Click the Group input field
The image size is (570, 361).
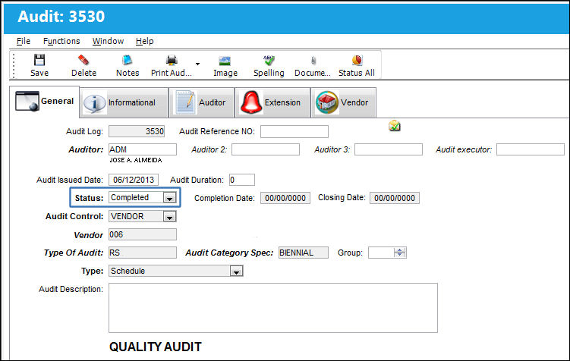pos(381,253)
